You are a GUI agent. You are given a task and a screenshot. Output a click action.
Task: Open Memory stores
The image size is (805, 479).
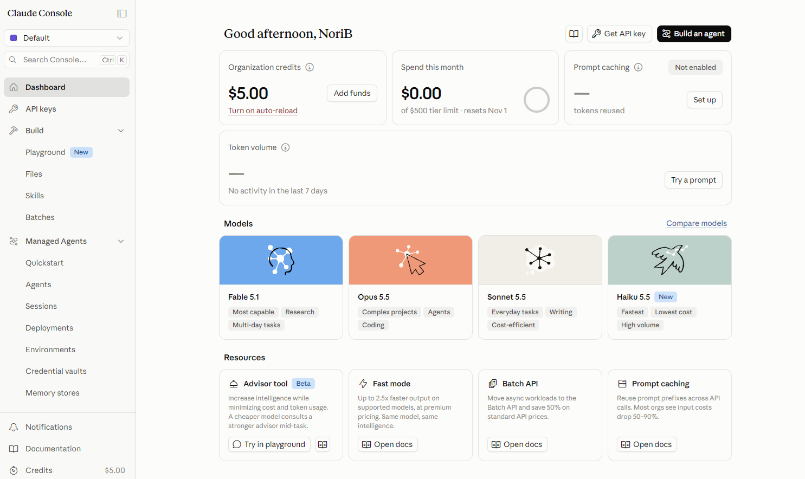53,393
